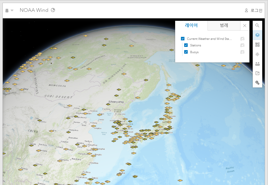The width and height of the screenshot is (268, 185).
Task: Open the share icon in the toolbar
Action: point(257,73)
